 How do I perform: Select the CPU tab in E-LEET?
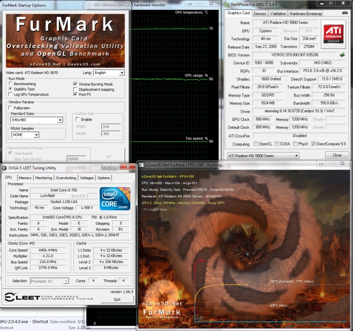click(8, 177)
